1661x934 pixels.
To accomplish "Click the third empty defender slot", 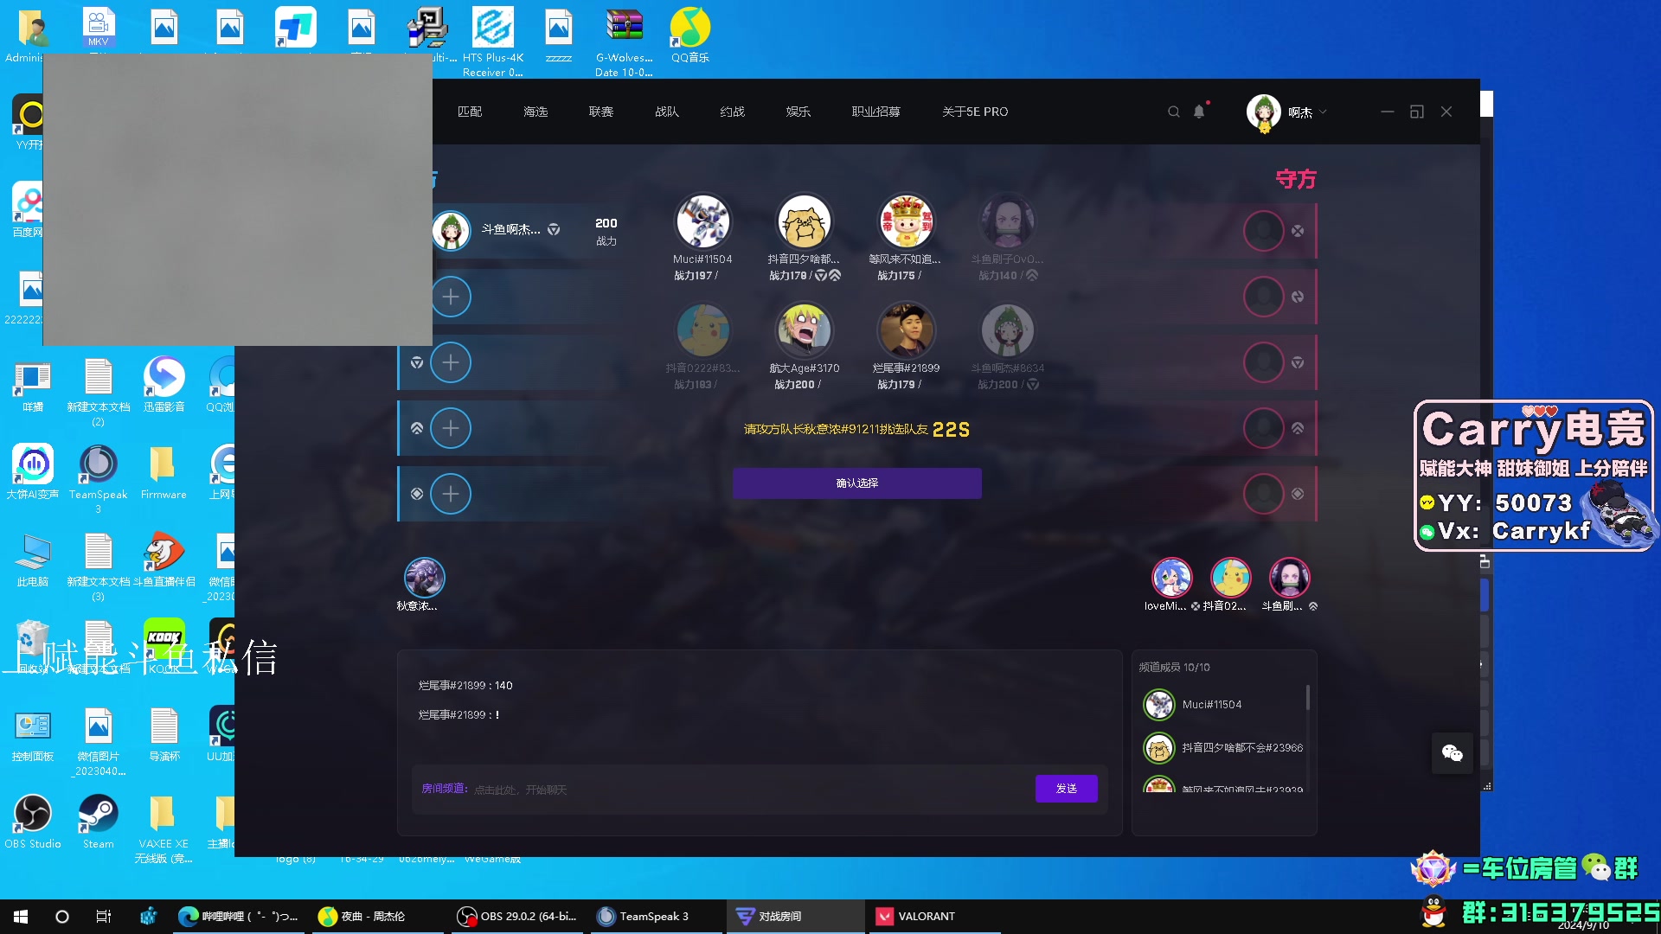I will pos(1263,362).
